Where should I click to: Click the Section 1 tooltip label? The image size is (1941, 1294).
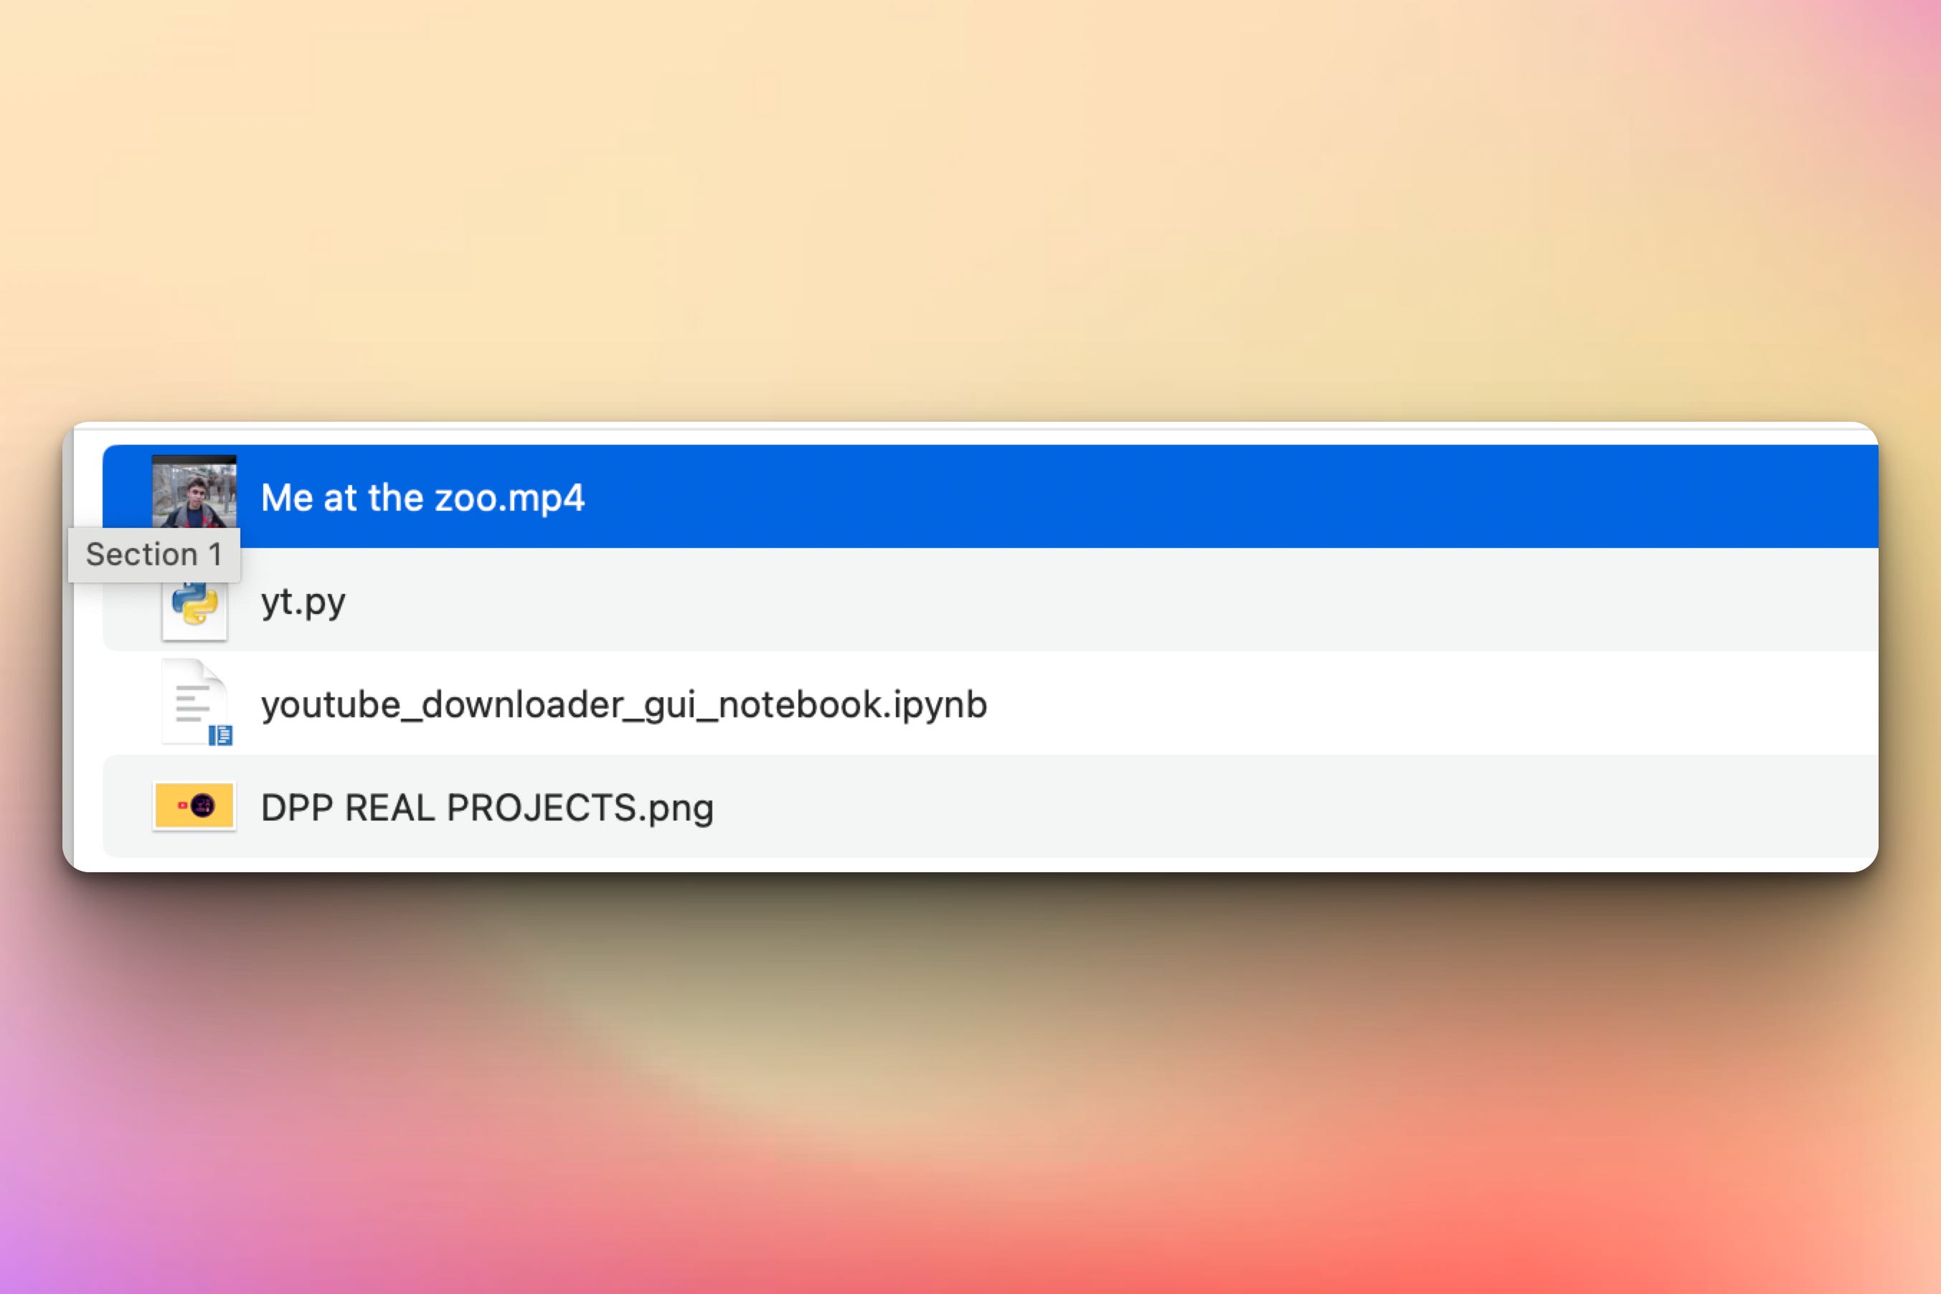click(154, 554)
